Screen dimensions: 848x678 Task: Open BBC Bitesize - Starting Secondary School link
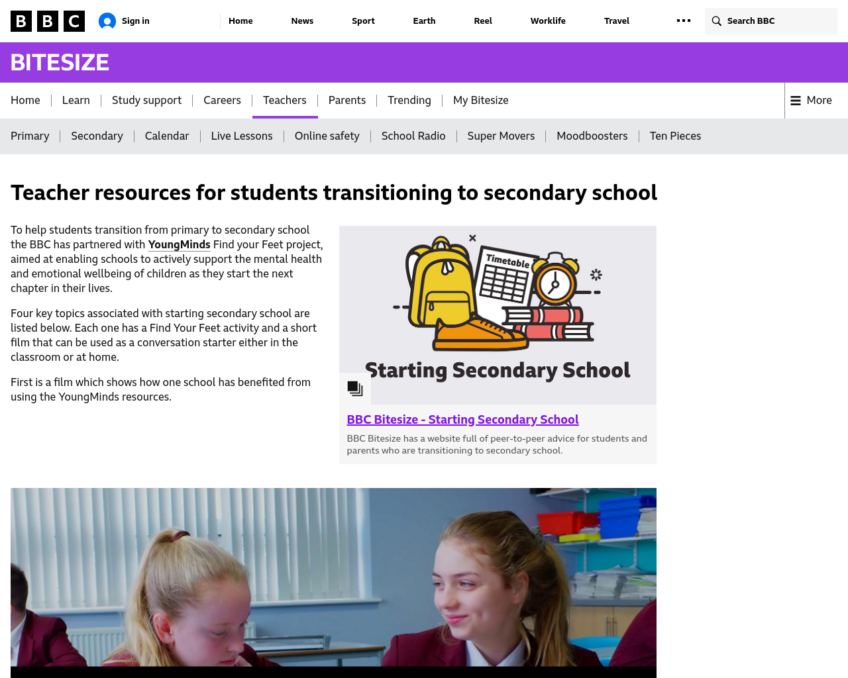[462, 420]
